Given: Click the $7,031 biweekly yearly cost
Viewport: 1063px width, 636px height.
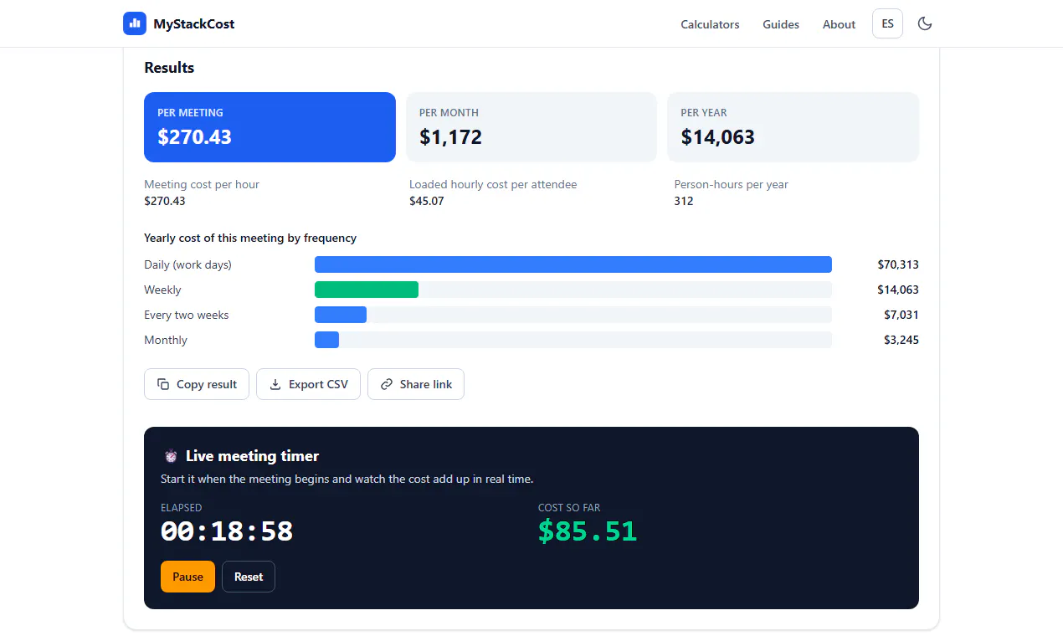Looking at the screenshot, I should coord(901,315).
